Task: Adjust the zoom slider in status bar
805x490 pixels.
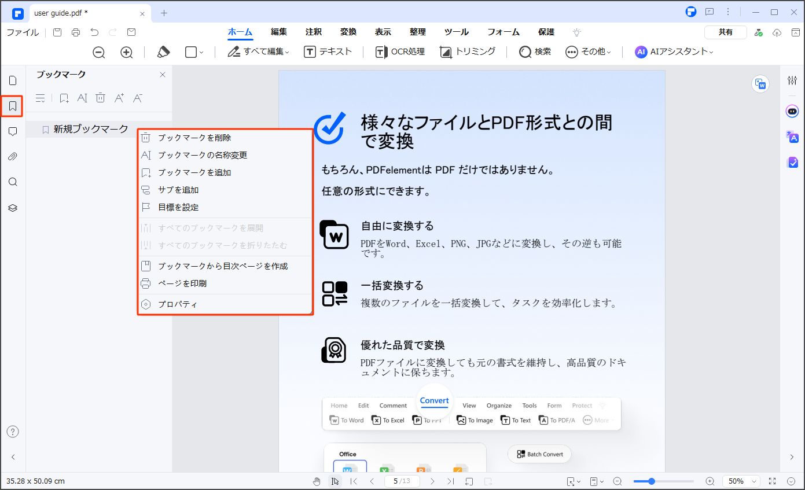Action: pos(663,481)
